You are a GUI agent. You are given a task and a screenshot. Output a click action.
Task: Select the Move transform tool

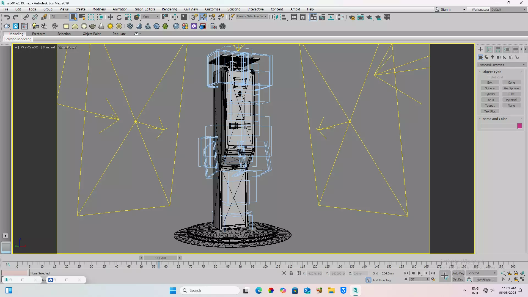(x=110, y=17)
